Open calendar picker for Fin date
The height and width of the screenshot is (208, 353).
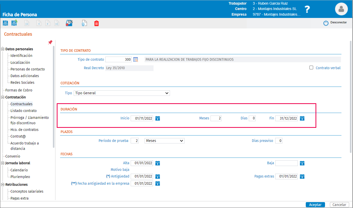(302, 118)
